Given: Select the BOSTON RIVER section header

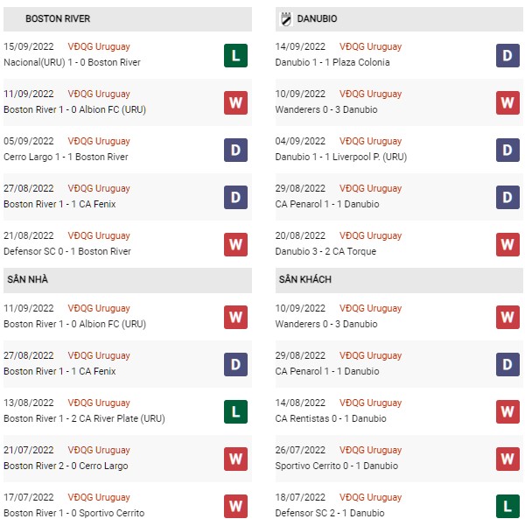Looking at the screenshot, I should click(128, 18).
